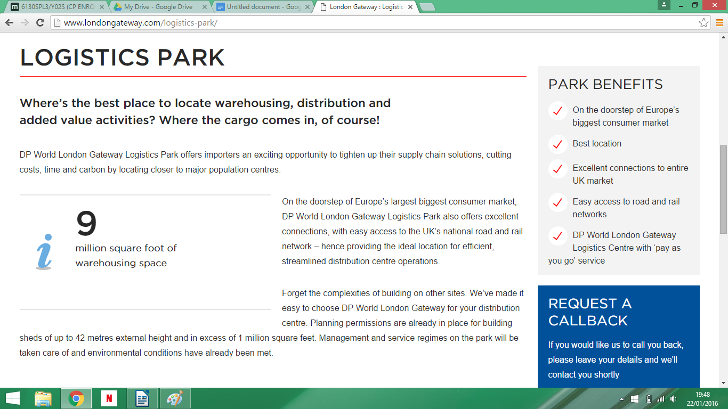Click 'Easy access to road and rail networks'

(626, 208)
